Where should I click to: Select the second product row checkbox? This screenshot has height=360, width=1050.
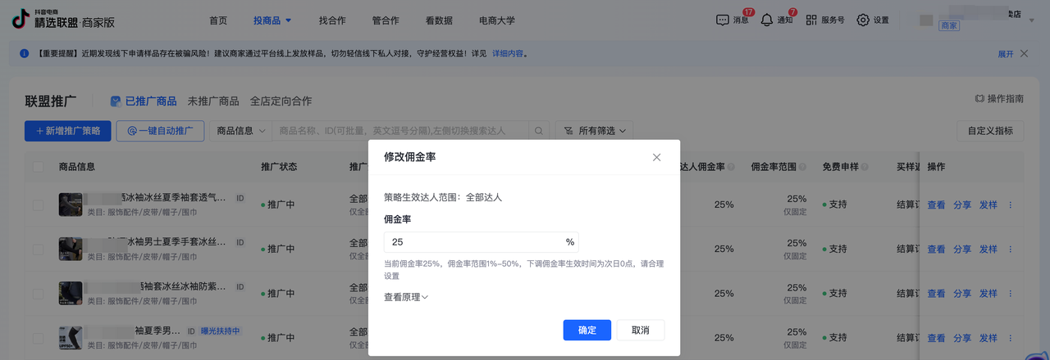click(39, 249)
